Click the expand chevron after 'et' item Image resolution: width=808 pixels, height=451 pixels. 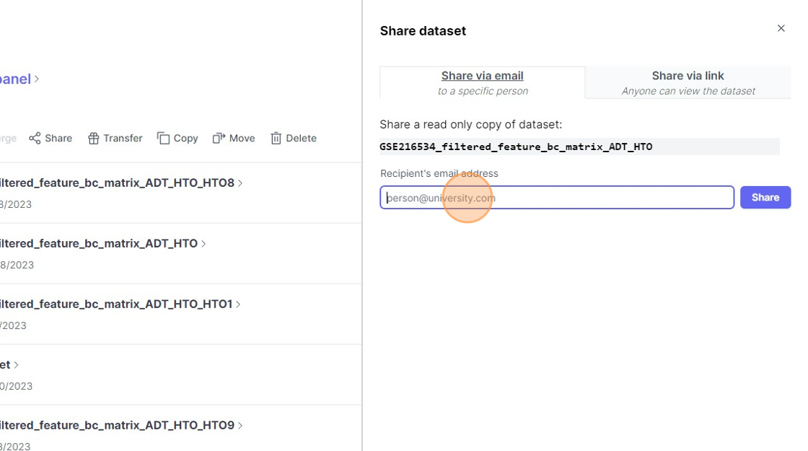[x=17, y=365]
